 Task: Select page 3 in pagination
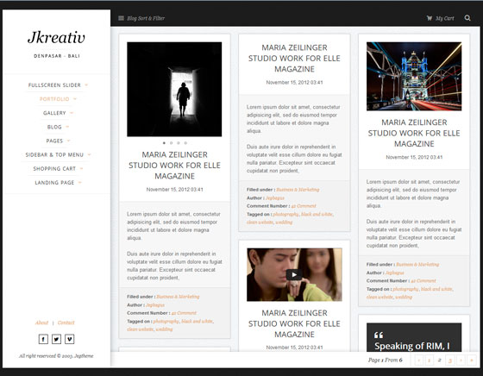tap(450, 360)
